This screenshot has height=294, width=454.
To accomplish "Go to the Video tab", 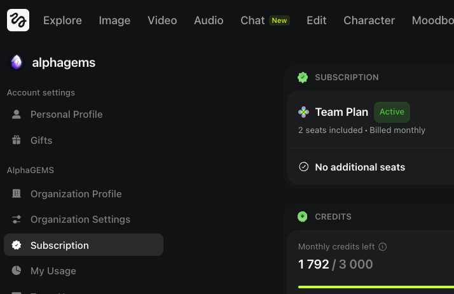I will pyautogui.click(x=162, y=20).
